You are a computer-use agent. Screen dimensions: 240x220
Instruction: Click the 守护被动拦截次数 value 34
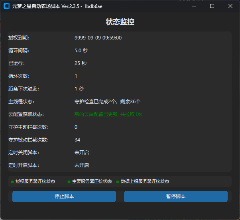77,140
